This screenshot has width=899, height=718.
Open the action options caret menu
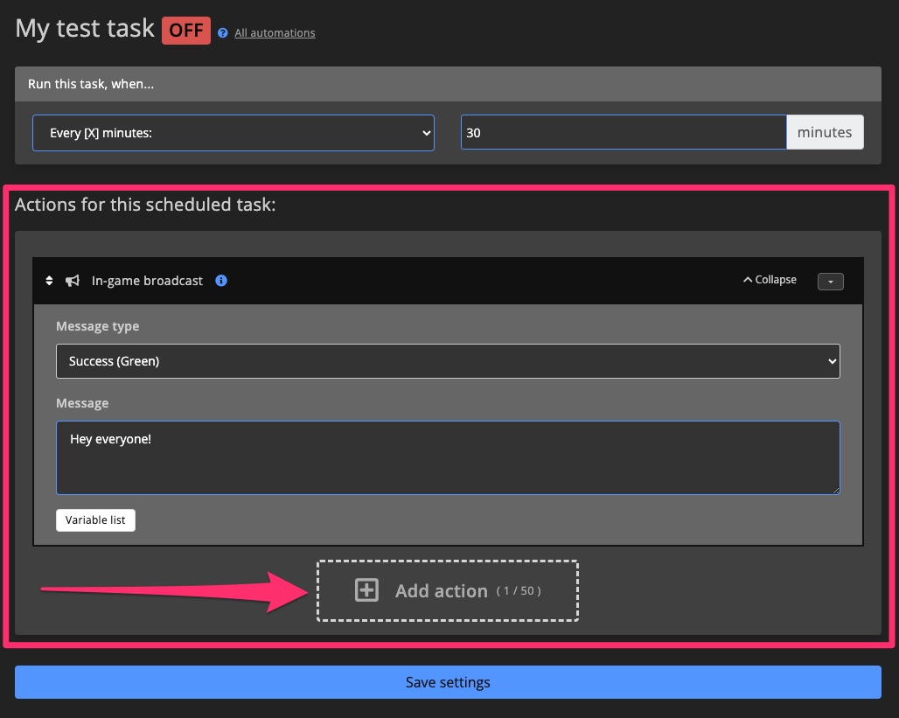click(x=829, y=281)
